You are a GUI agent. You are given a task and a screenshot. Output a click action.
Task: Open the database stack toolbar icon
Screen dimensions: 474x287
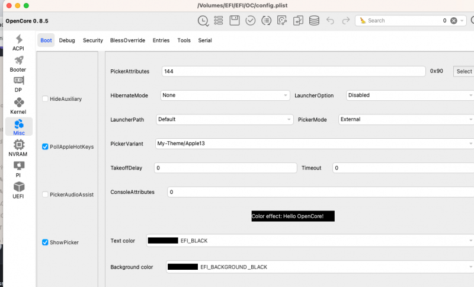[314, 21]
